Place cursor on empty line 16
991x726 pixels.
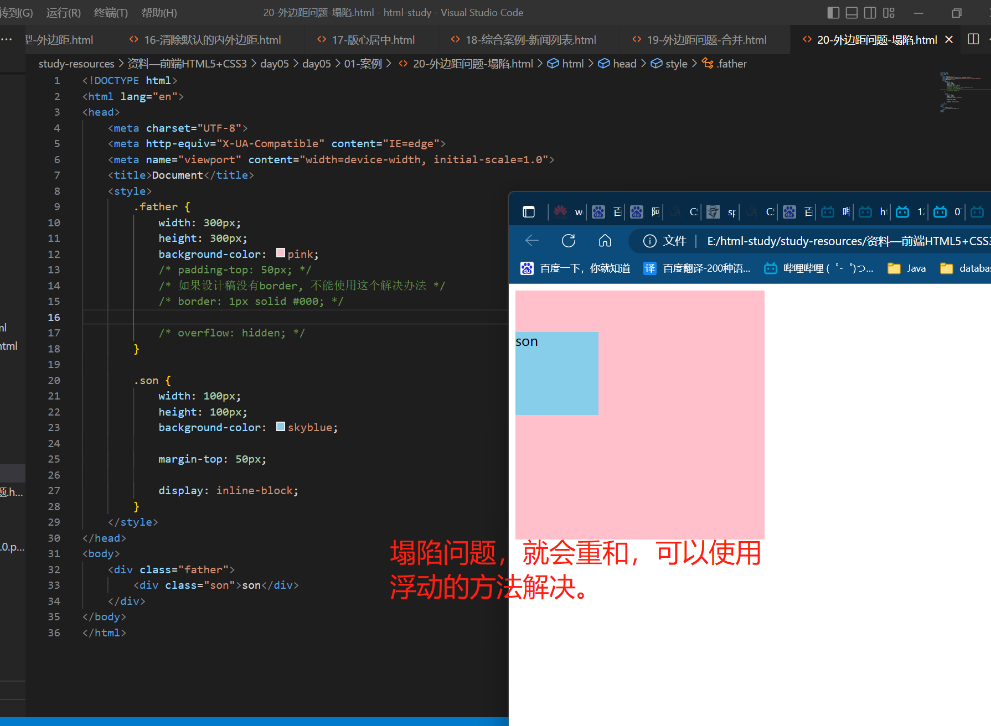point(295,317)
